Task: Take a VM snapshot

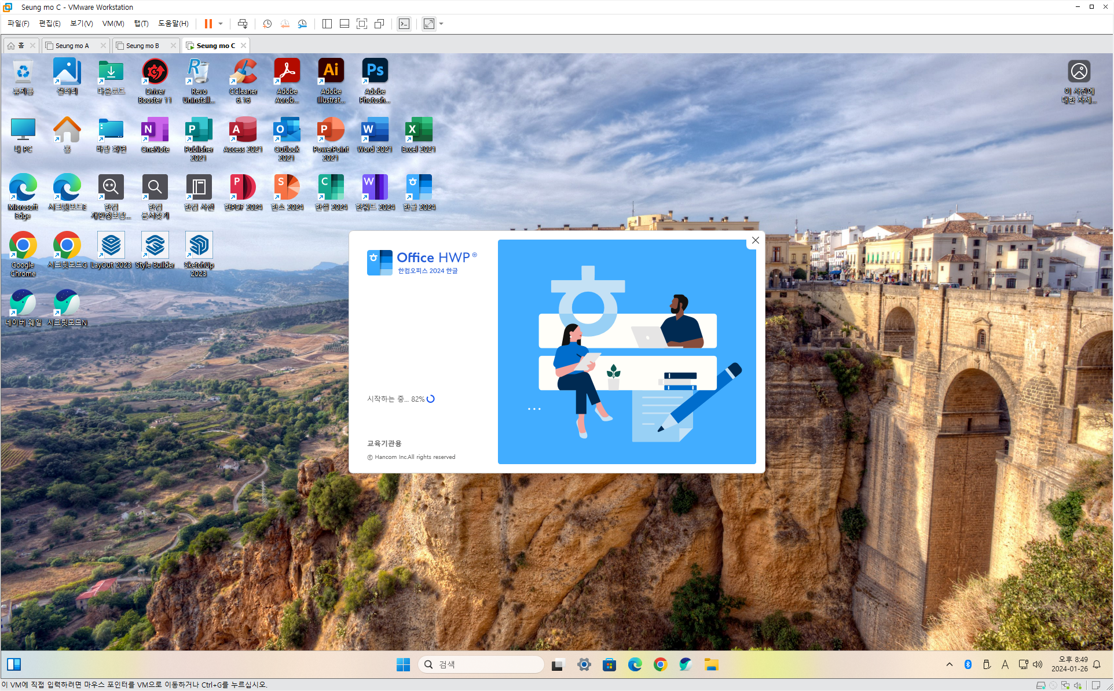Action: (x=267, y=24)
